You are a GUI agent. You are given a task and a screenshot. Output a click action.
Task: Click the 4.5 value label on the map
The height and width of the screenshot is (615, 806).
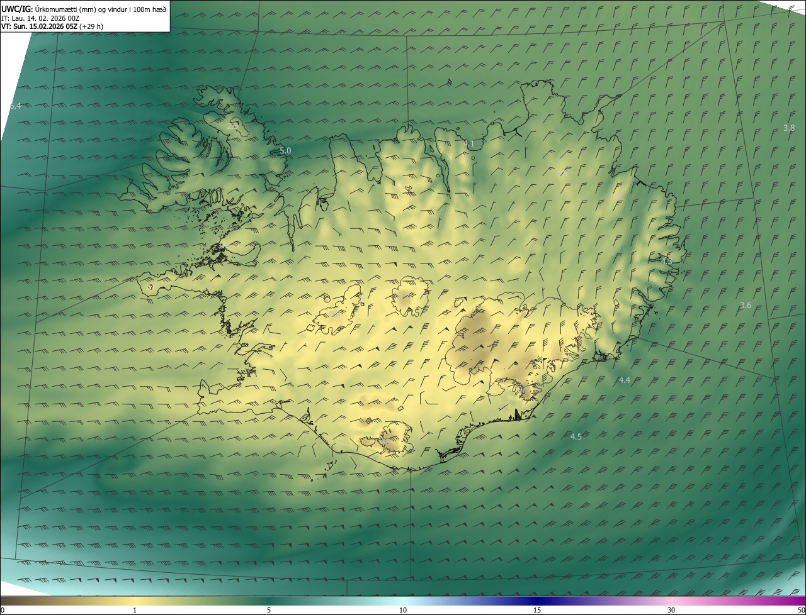tap(576, 436)
